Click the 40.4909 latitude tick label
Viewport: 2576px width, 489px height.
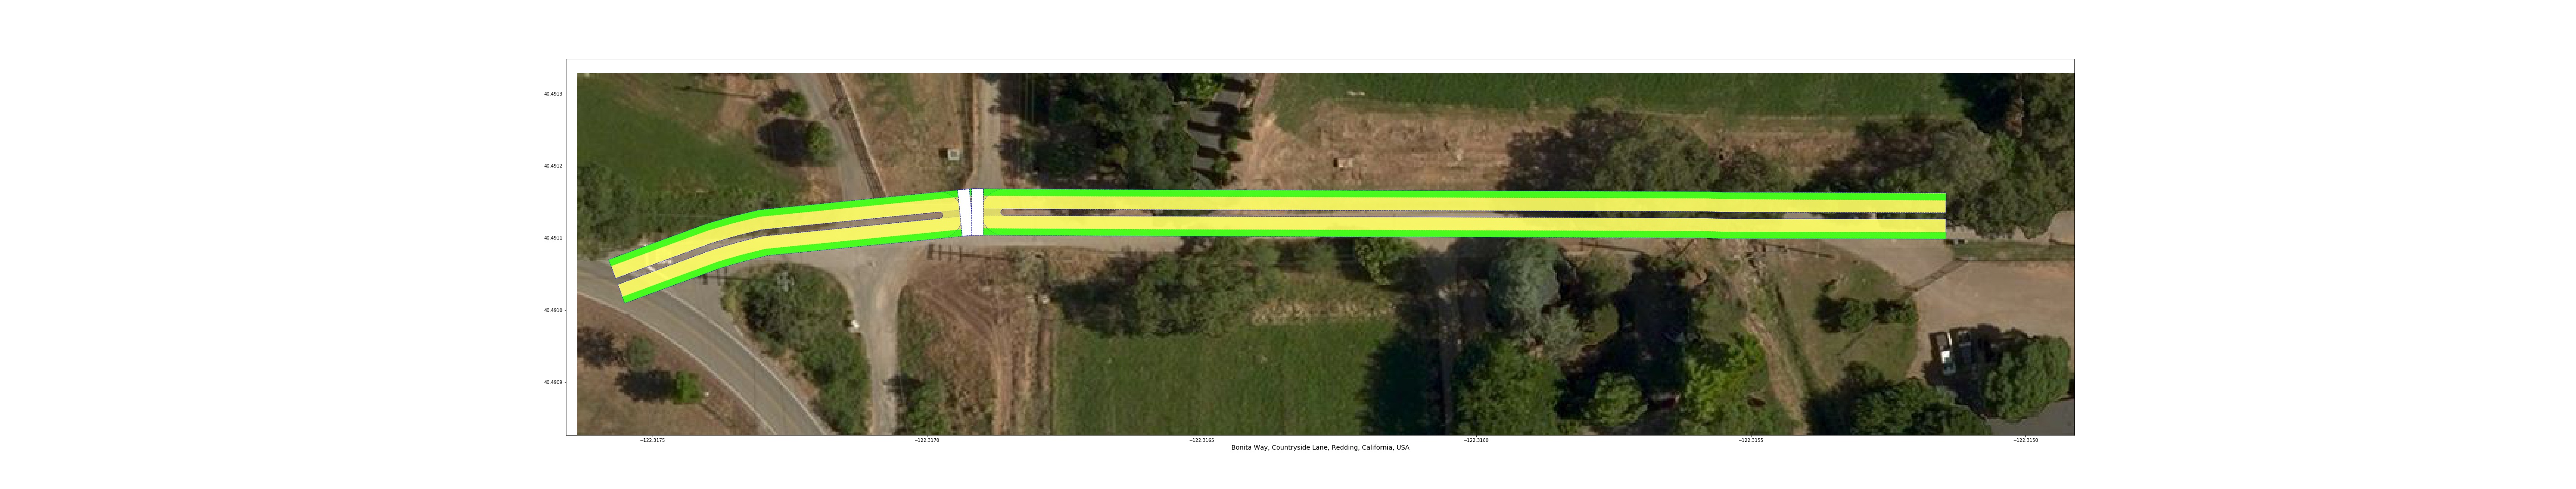coord(553,382)
